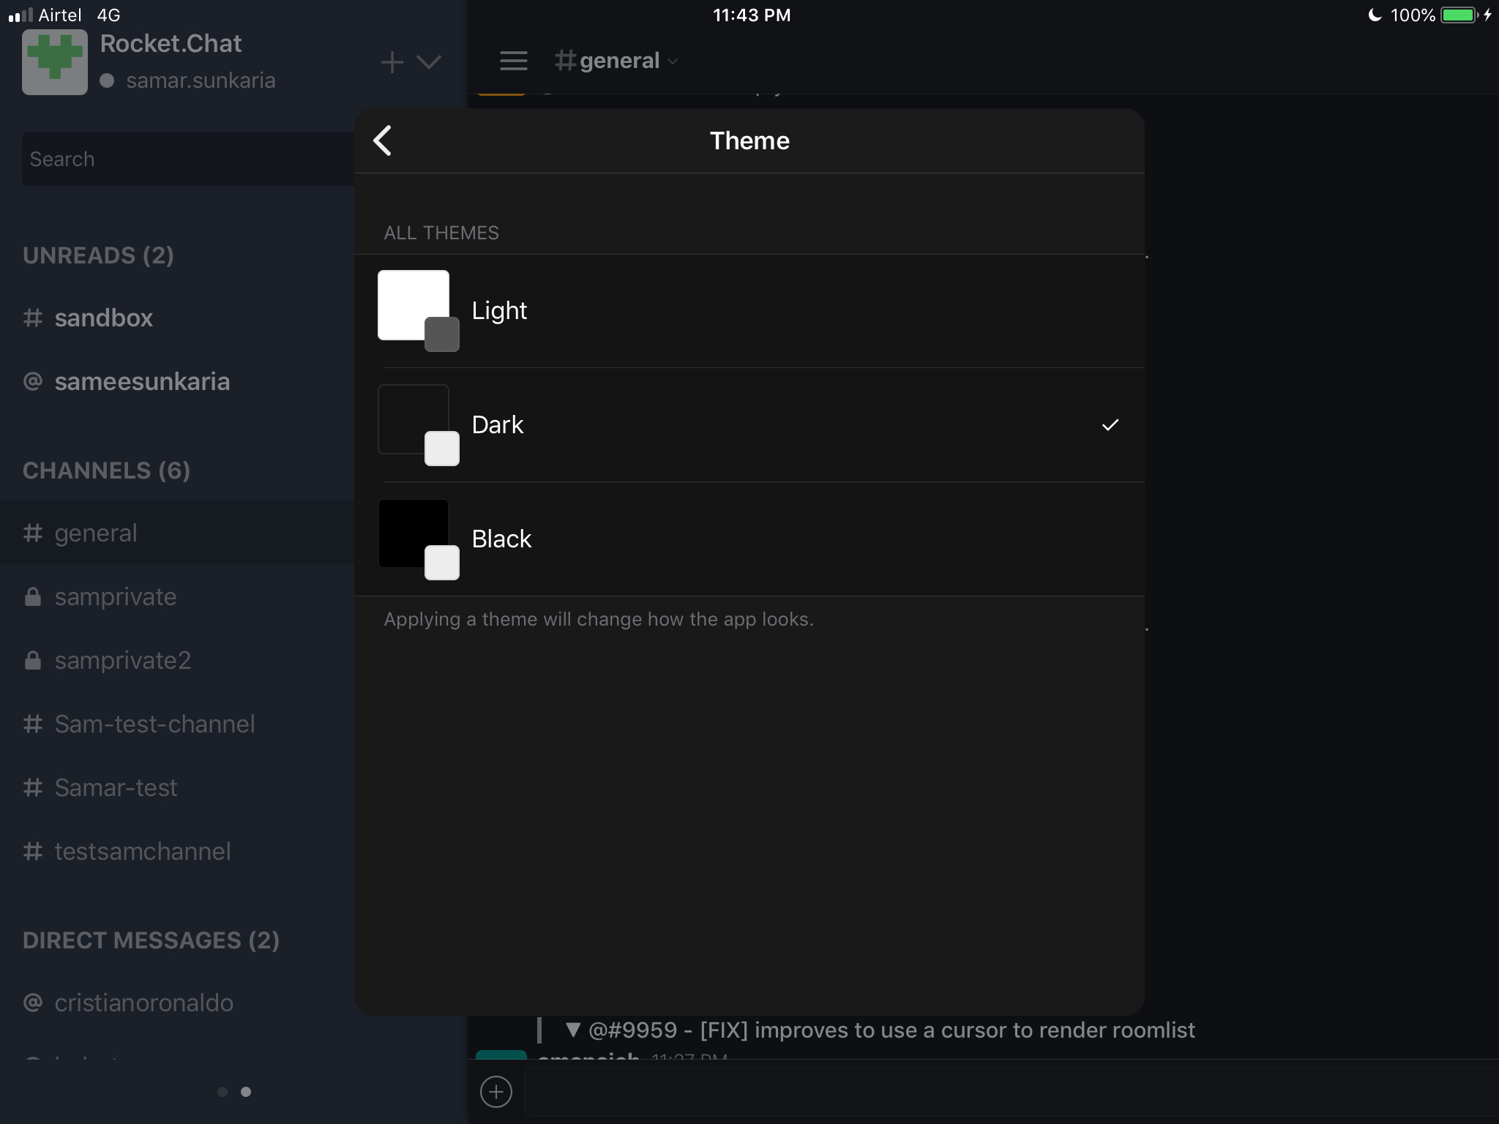Open the Samar-test channel

116,787
